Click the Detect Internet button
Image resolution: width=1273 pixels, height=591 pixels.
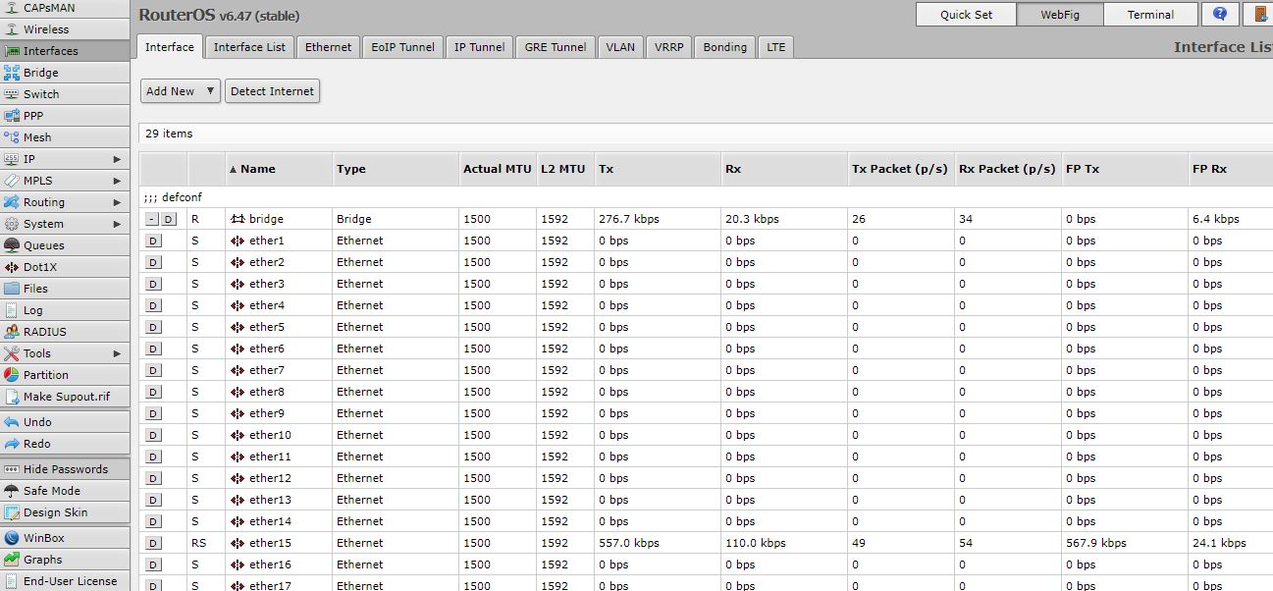click(272, 91)
